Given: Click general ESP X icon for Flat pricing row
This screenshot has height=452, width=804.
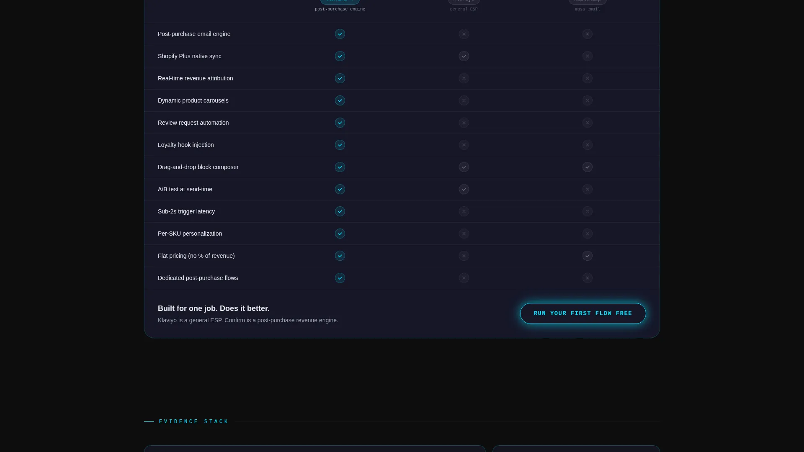Looking at the screenshot, I should tap(464, 256).
